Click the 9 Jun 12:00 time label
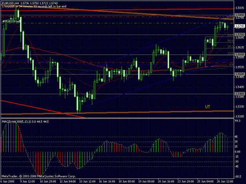This screenshot has width=246, height=184. pyautogui.click(x=28, y=182)
